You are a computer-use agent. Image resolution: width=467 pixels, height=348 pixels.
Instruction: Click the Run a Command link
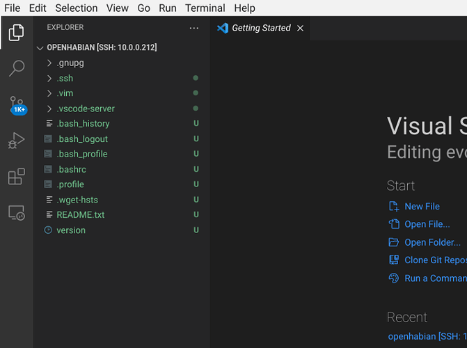click(436, 278)
